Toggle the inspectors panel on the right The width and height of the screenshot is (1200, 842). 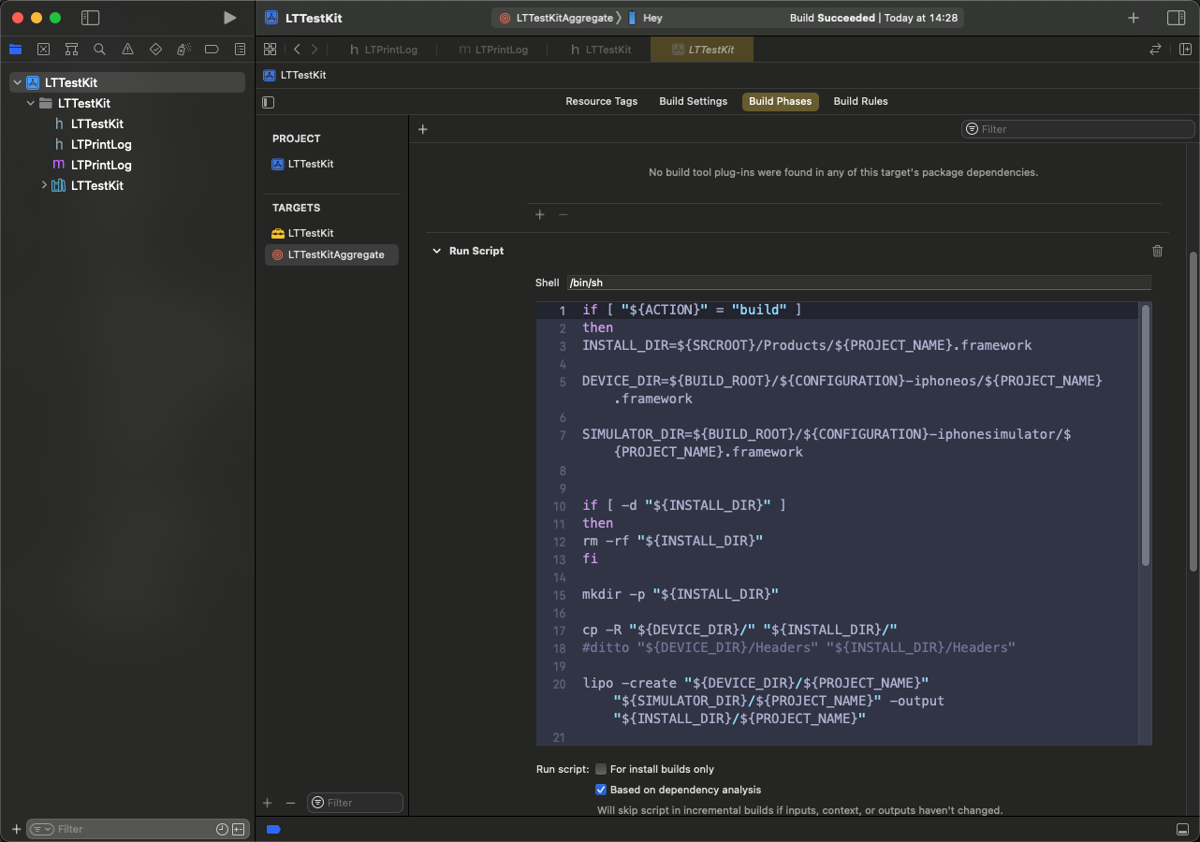[x=1176, y=18]
